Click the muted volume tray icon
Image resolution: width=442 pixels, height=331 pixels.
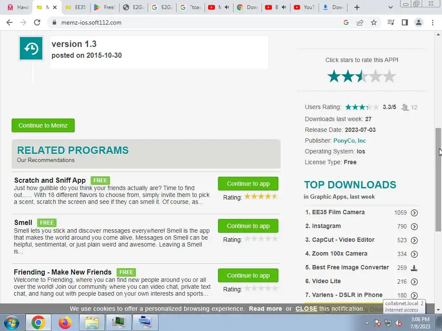(398, 323)
